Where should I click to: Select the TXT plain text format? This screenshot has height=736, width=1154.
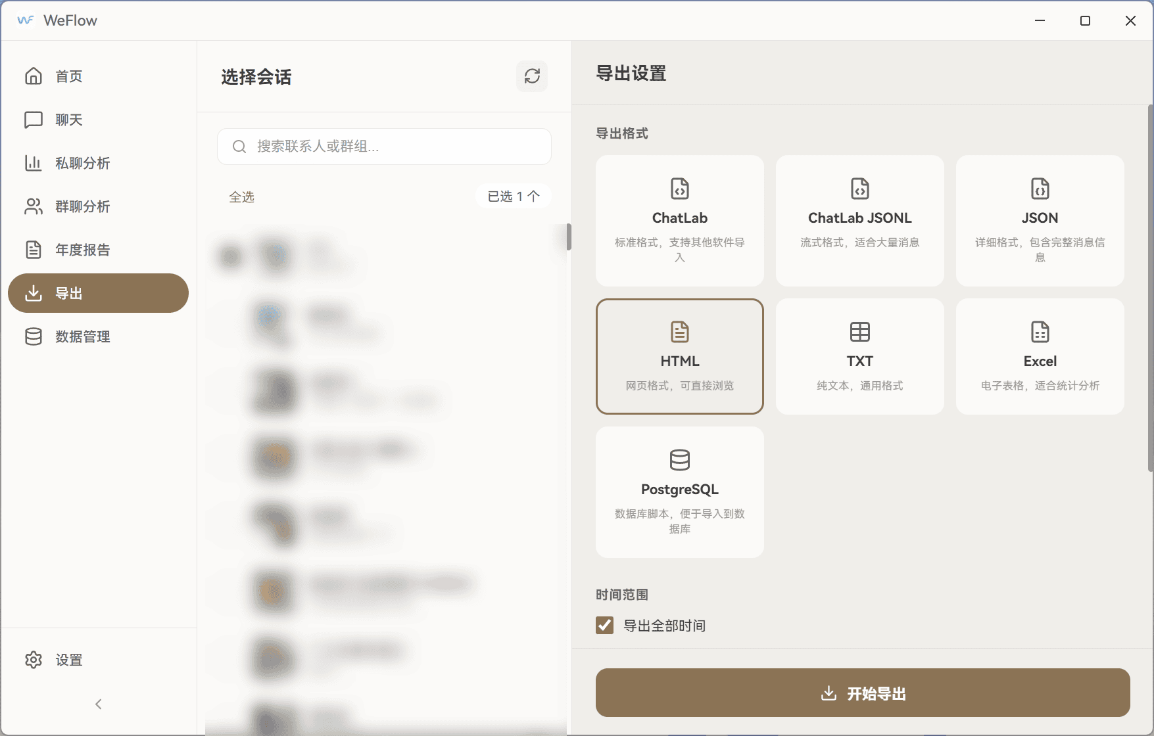click(859, 356)
